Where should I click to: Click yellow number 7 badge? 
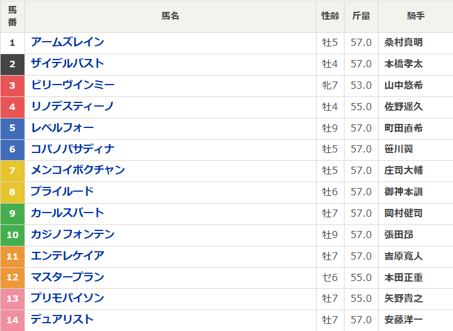tap(13, 170)
